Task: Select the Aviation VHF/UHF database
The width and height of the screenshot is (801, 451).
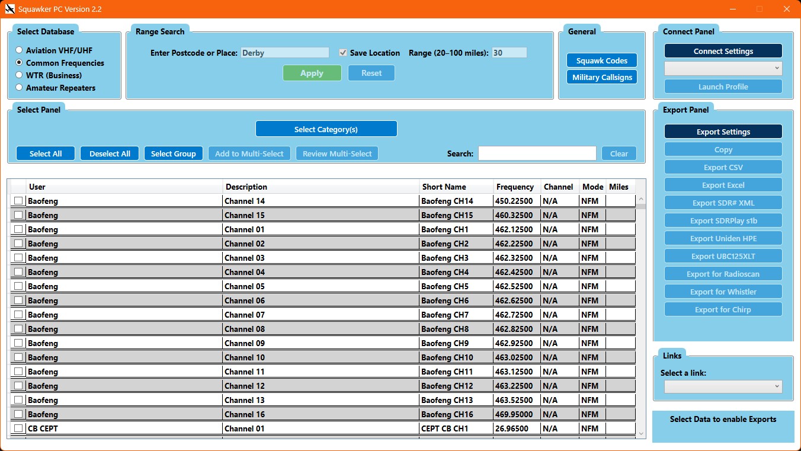Action: [19, 50]
